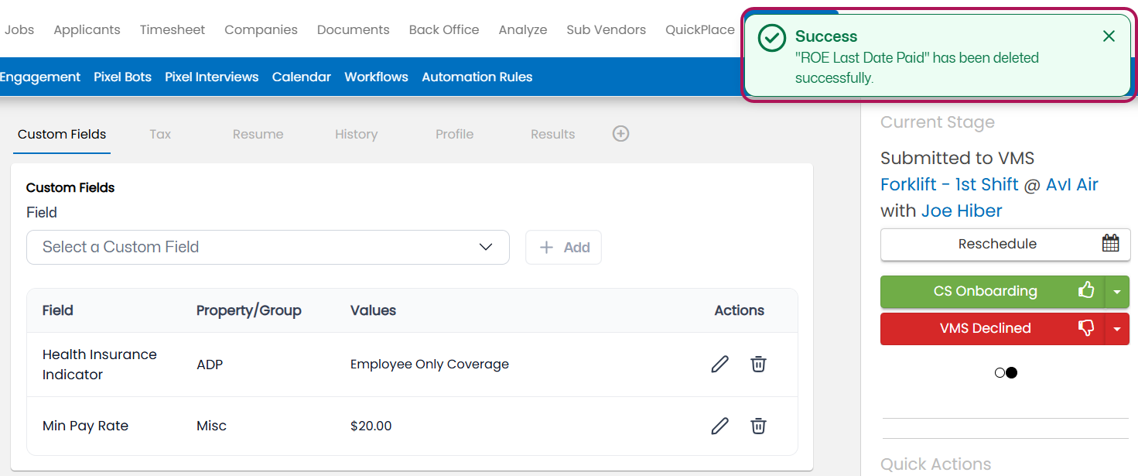Click the green success checkmark icon
Screen dimensions: 1138x476
click(x=771, y=38)
